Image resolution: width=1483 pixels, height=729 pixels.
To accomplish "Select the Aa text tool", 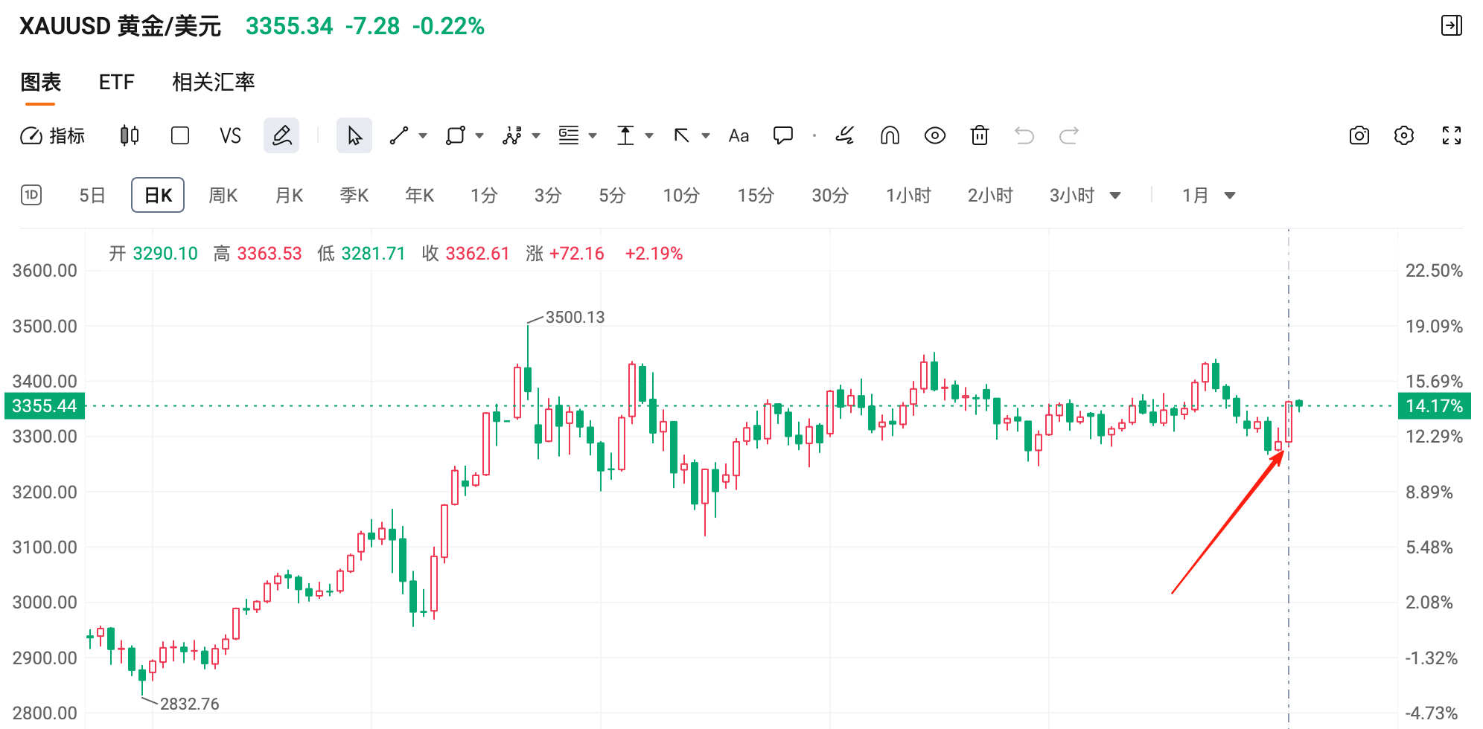I will click(x=739, y=135).
